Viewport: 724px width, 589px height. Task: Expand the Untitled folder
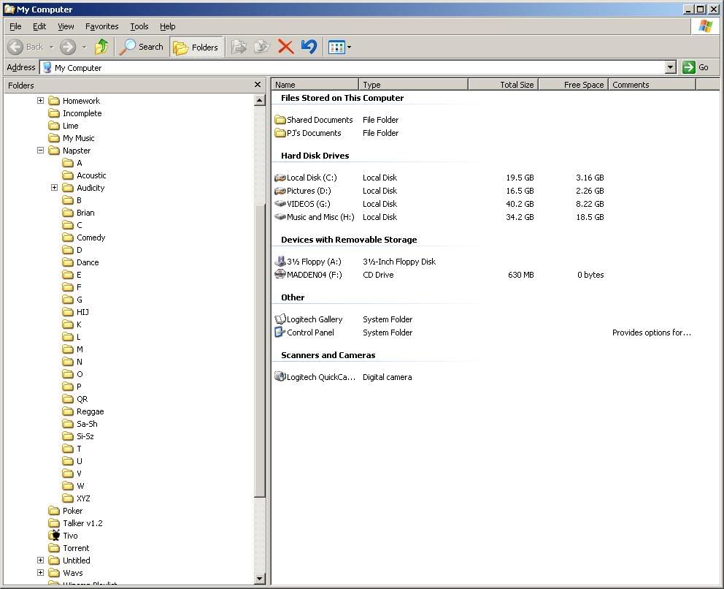(x=41, y=560)
